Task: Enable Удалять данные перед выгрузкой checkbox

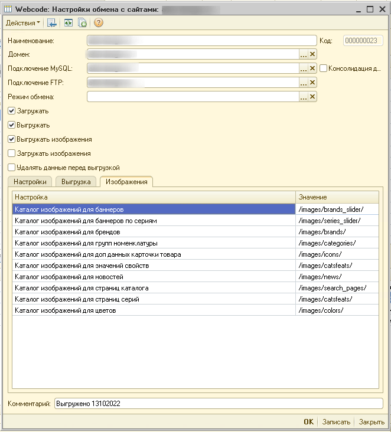Action: (12, 168)
